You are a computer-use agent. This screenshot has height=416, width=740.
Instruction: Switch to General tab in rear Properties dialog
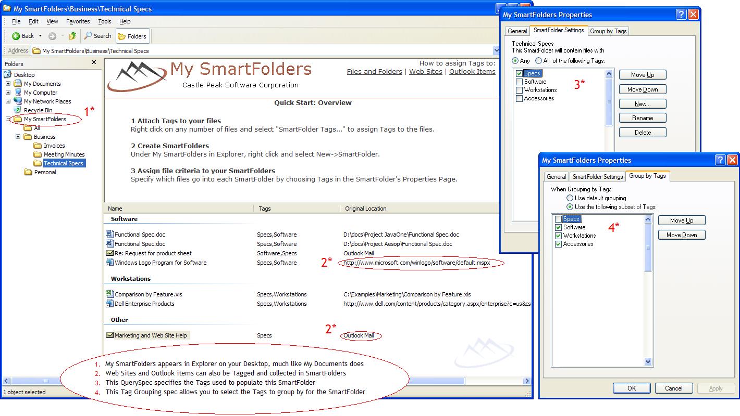click(x=517, y=31)
